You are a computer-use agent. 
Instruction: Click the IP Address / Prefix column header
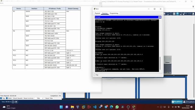click(55, 9)
